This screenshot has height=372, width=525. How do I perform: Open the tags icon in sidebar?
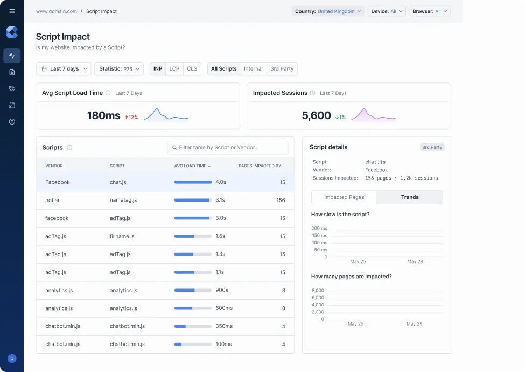12,88
